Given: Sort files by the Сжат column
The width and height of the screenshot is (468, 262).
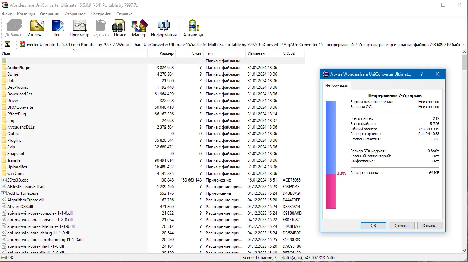Looking at the screenshot, I should pyautogui.click(x=189, y=53).
